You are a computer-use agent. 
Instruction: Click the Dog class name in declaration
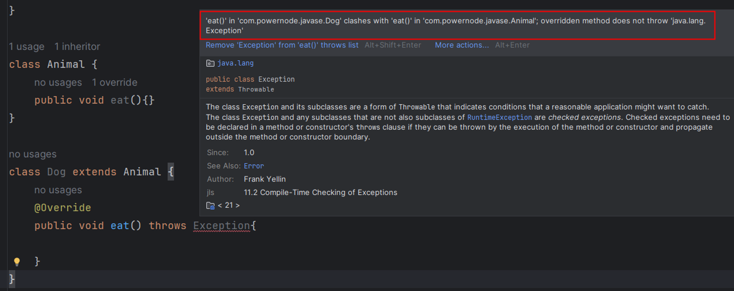coord(56,172)
